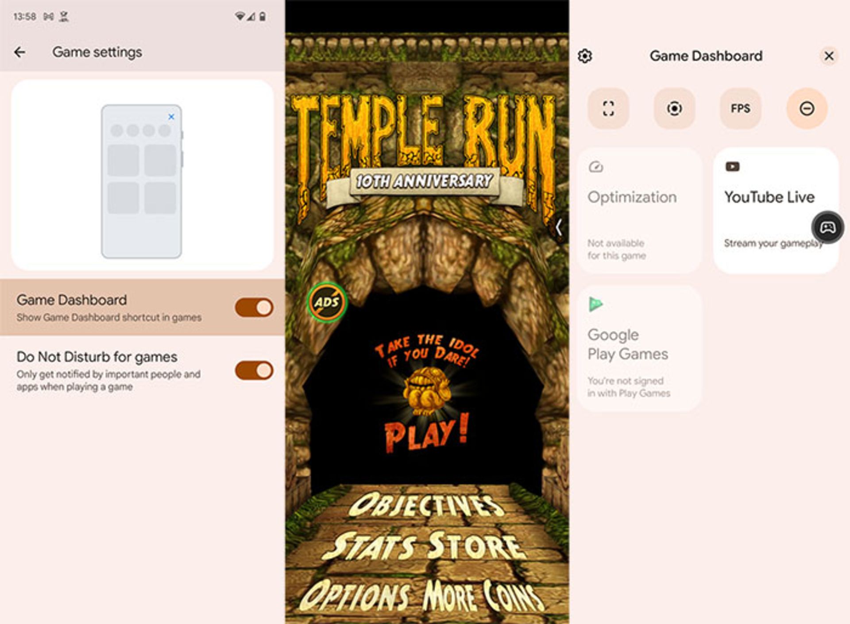Image resolution: width=850 pixels, height=624 pixels.
Task: Close the Game Dashboard panel
Action: coord(829,56)
